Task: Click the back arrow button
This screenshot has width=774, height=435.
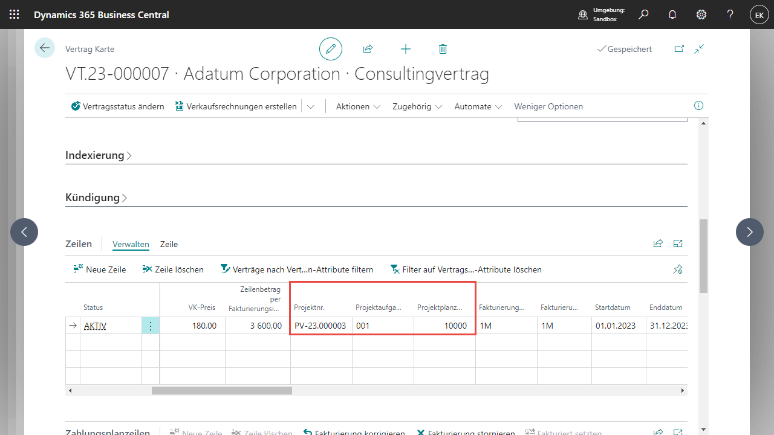Action: coord(45,48)
